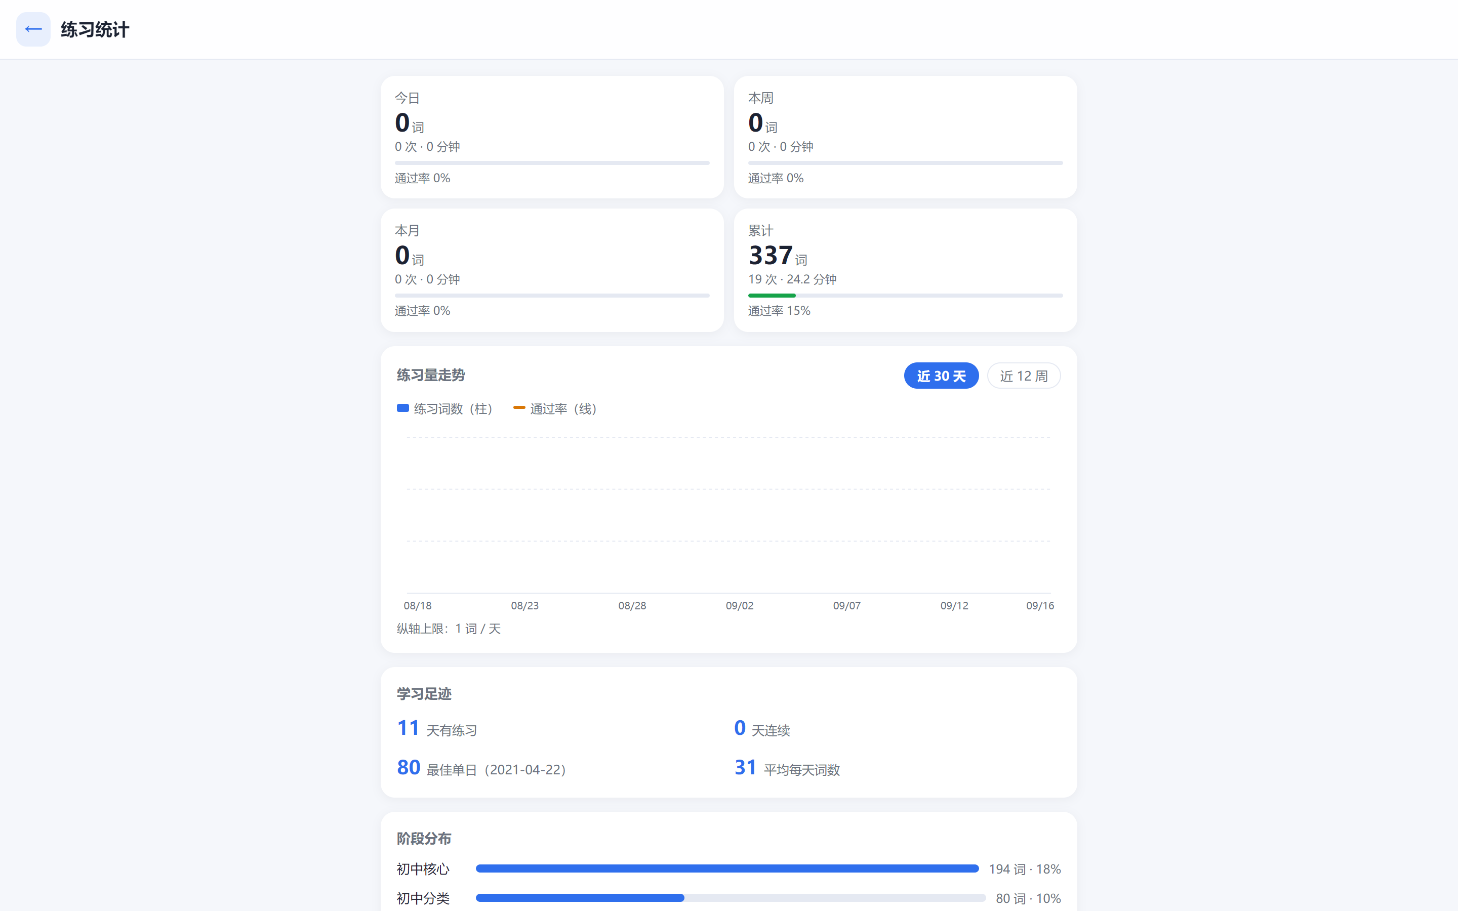Click the 本周 card heading
The width and height of the screenshot is (1458, 911).
point(760,98)
